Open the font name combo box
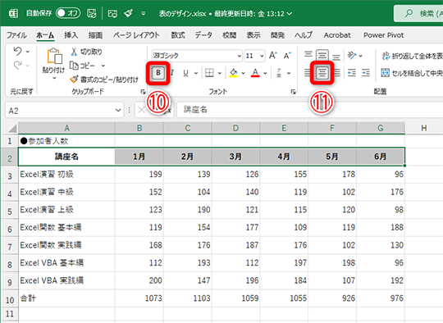443x323 pixels. pyautogui.click(x=197, y=56)
